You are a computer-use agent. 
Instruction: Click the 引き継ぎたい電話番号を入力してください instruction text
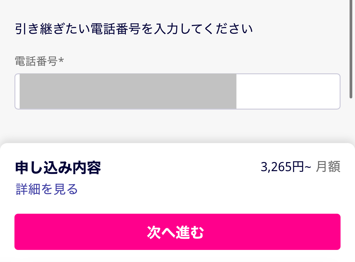coord(134,29)
